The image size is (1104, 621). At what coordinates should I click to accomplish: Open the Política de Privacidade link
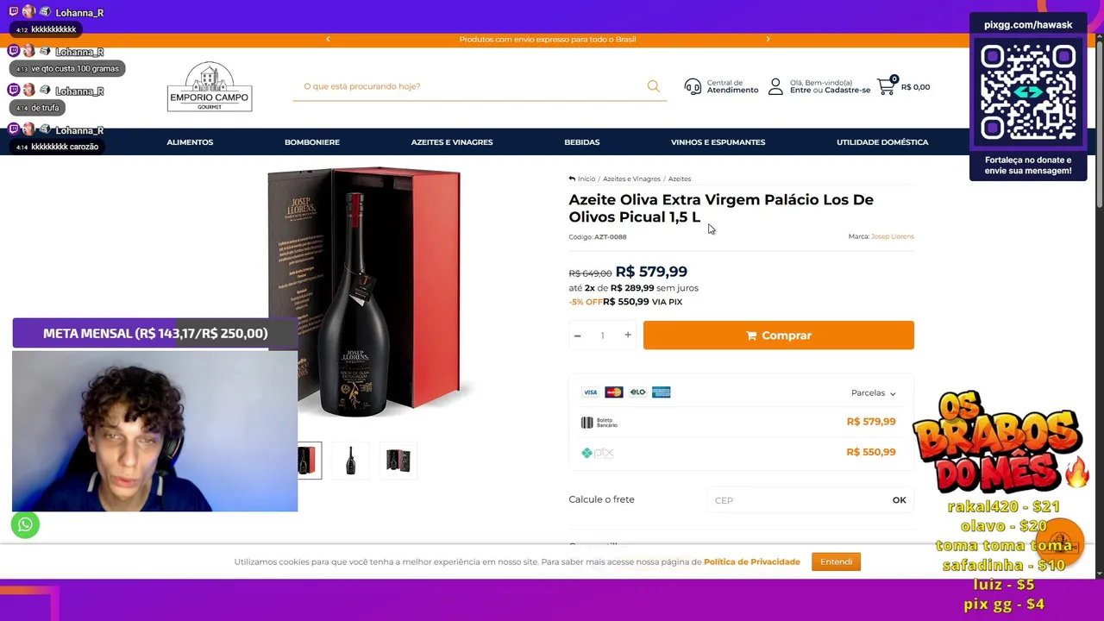[752, 561]
